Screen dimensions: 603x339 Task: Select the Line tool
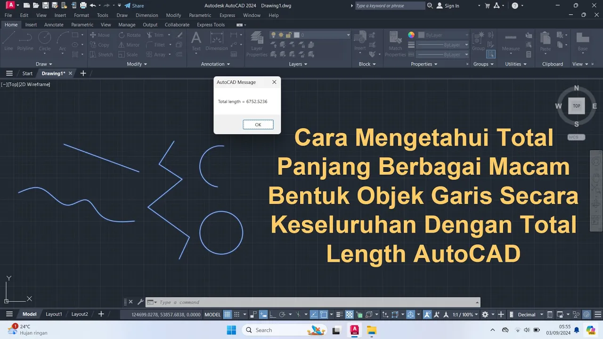click(8, 41)
